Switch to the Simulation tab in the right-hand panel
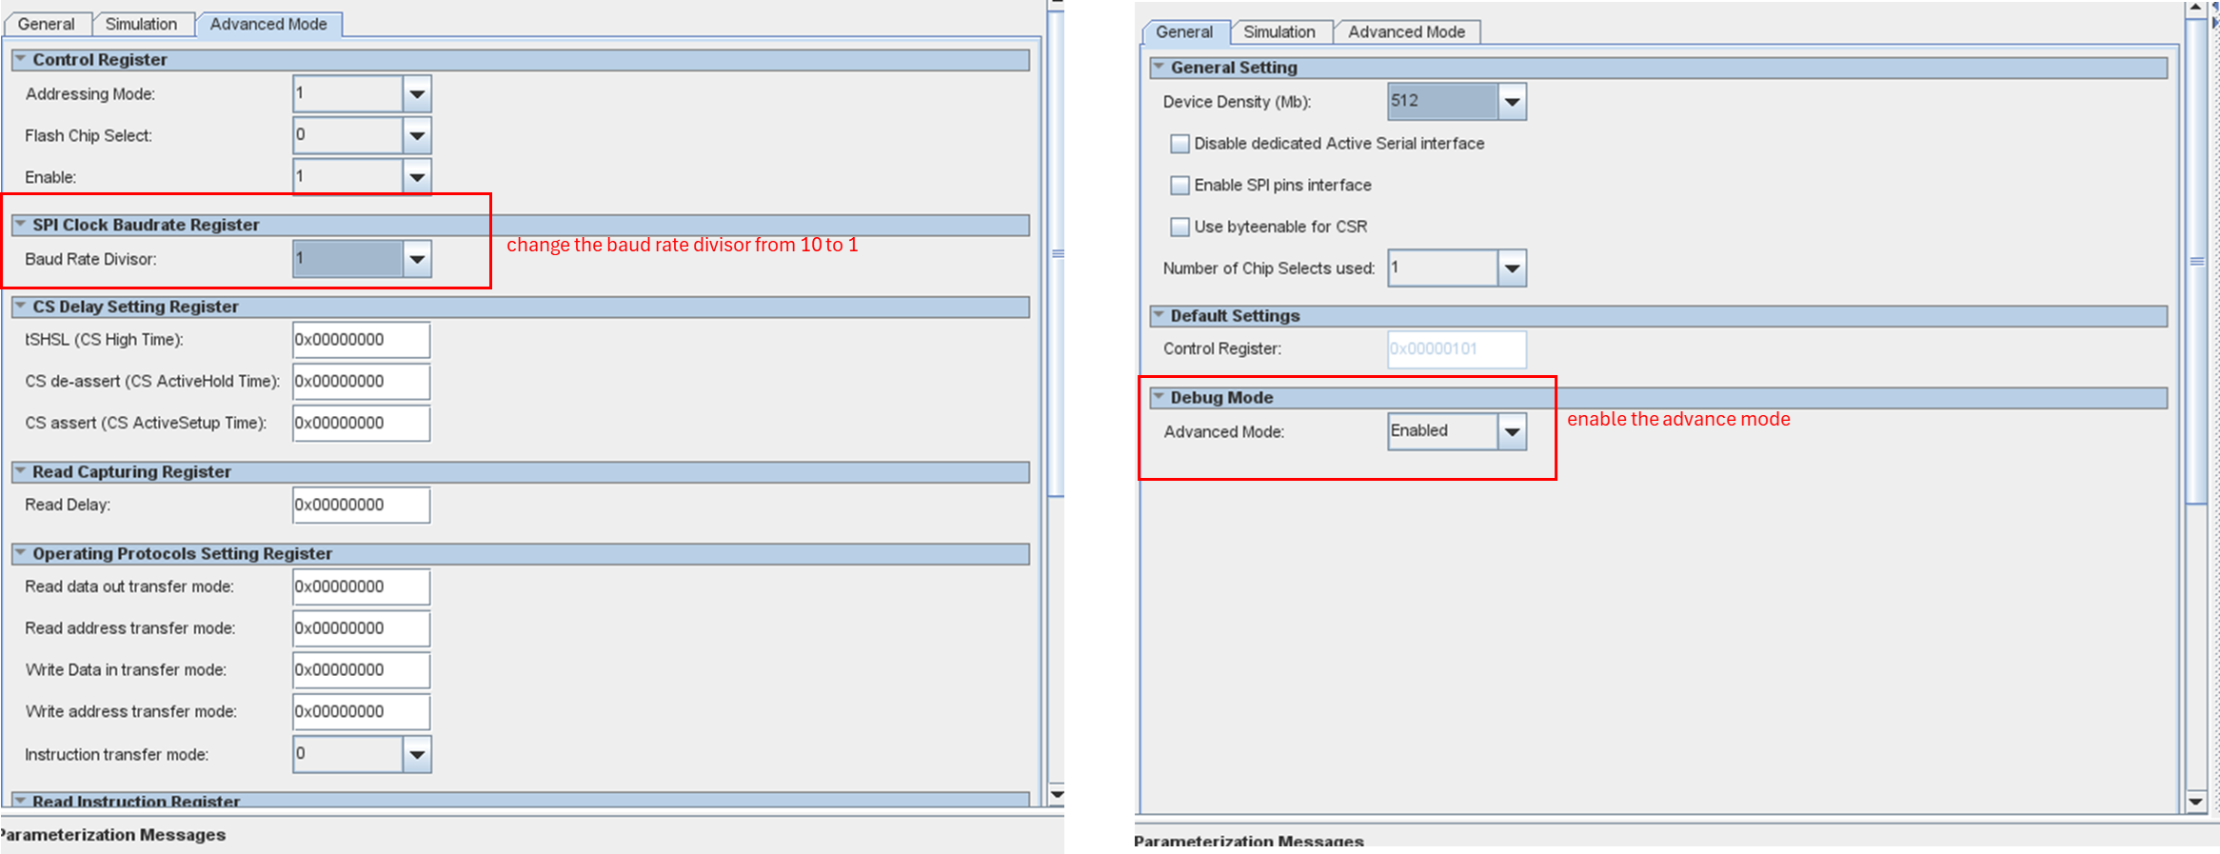2220x854 pixels. click(1279, 31)
